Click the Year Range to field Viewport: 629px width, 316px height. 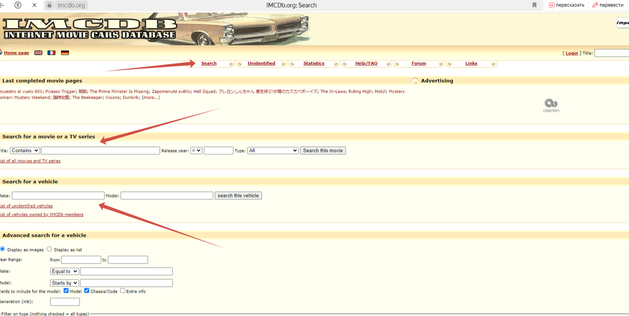coord(128,260)
